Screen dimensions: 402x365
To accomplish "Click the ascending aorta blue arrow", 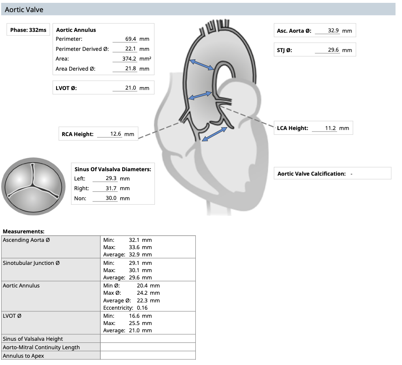I will pos(202,64).
